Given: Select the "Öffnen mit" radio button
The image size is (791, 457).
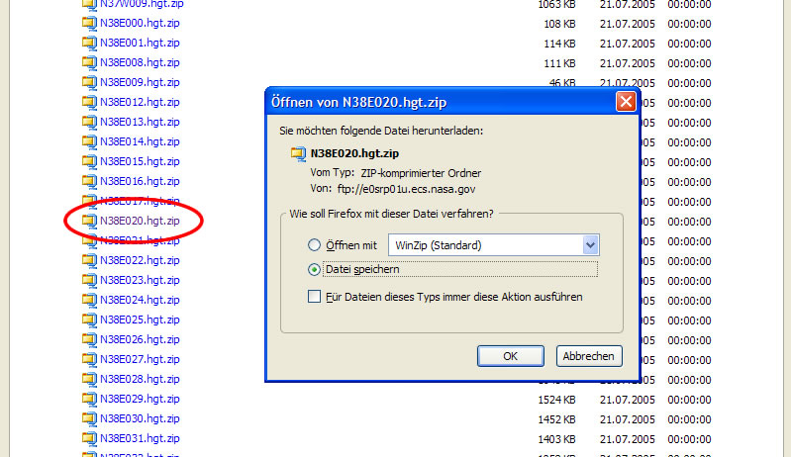Looking at the screenshot, I should [x=315, y=245].
